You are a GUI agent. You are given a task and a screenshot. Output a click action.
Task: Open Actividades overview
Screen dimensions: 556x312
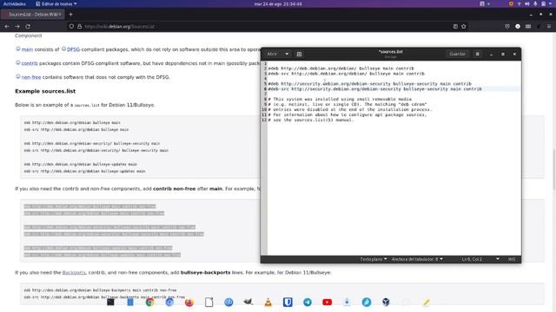click(15, 3)
